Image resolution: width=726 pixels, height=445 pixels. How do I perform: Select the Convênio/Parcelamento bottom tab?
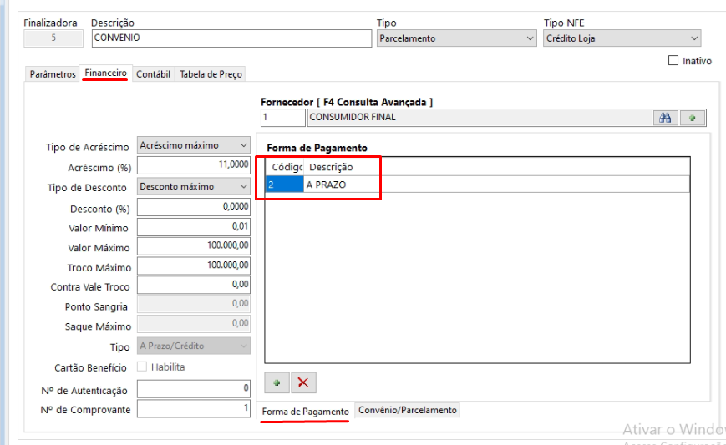(x=408, y=410)
